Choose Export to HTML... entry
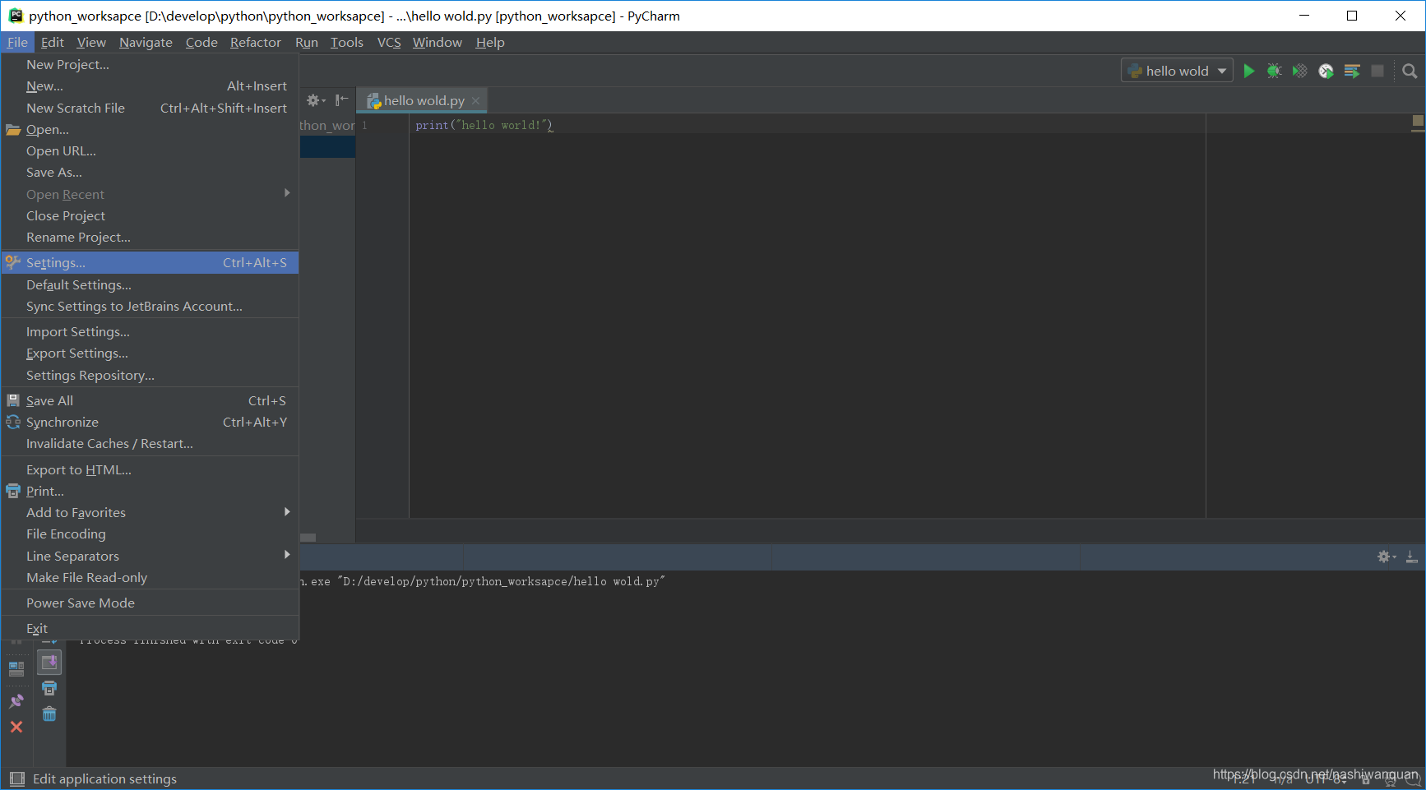The width and height of the screenshot is (1426, 790). [x=150, y=469]
